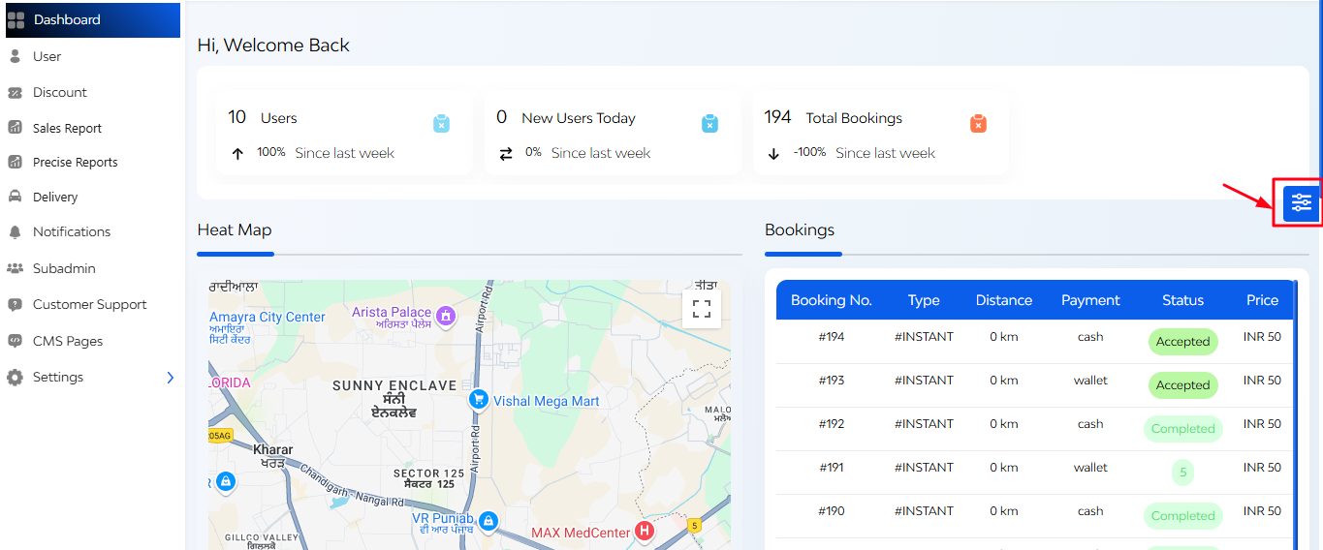Click Accepted status badge for booking #193
The image size is (1323, 550).
pos(1182,385)
